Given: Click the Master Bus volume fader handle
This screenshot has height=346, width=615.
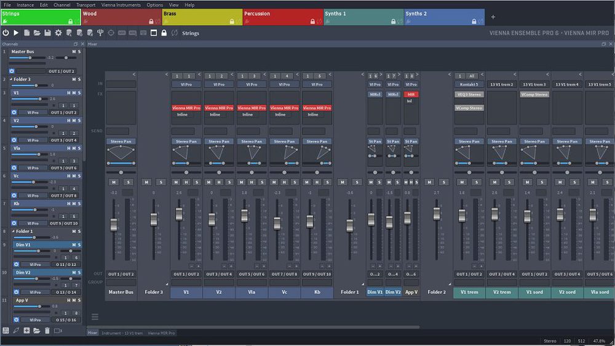Looking at the screenshot, I should click(114, 225).
